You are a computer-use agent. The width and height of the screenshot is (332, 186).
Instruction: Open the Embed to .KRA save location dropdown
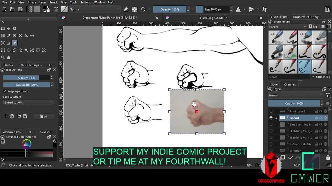[28, 102]
